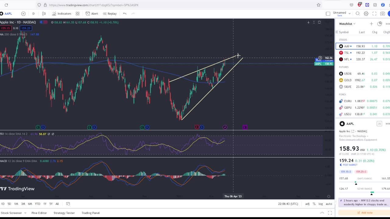Open chart settings gear

(366, 13)
